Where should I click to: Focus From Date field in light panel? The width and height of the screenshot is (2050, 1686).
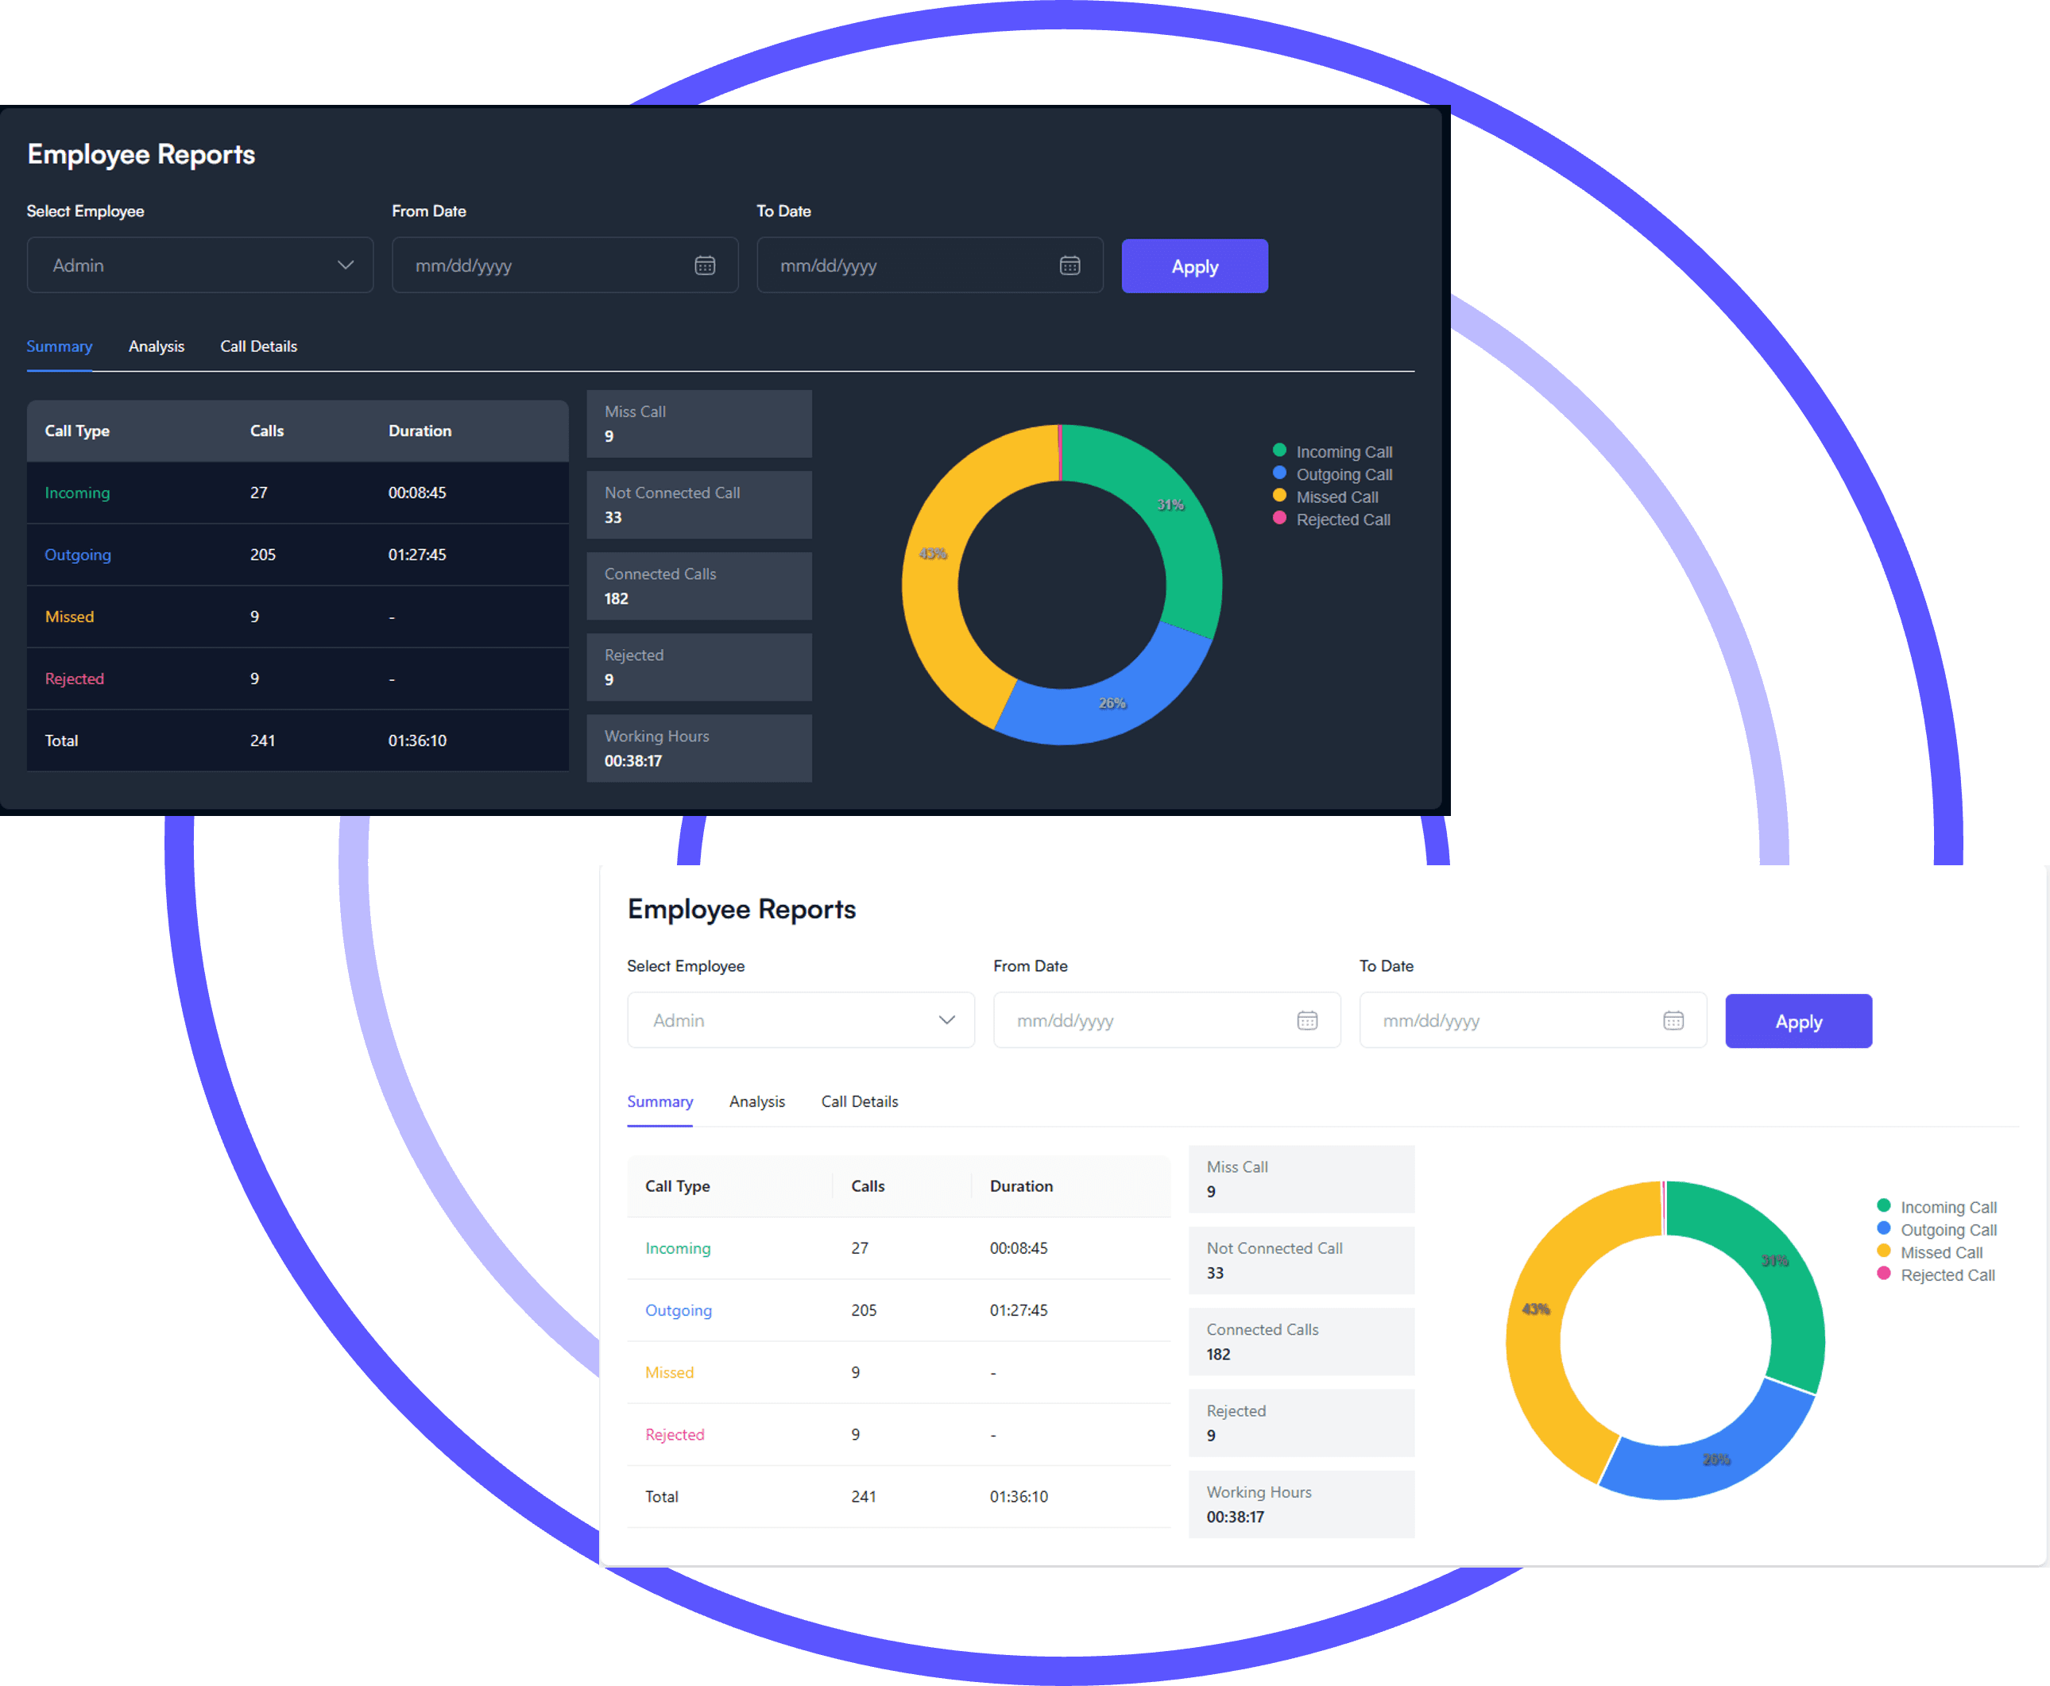(1166, 1019)
